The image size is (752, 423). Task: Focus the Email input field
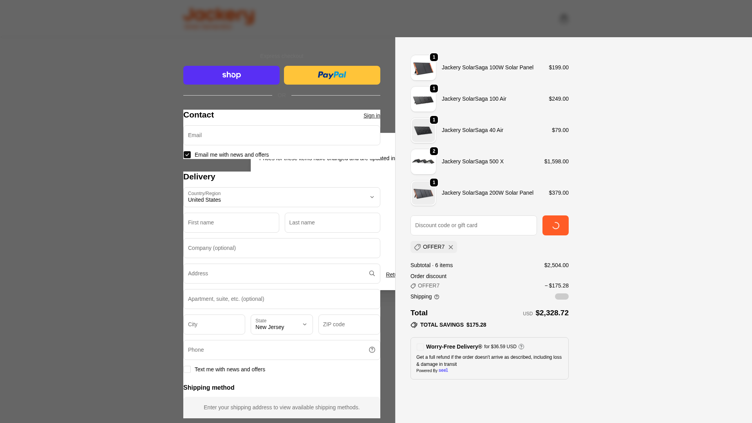pos(282,135)
